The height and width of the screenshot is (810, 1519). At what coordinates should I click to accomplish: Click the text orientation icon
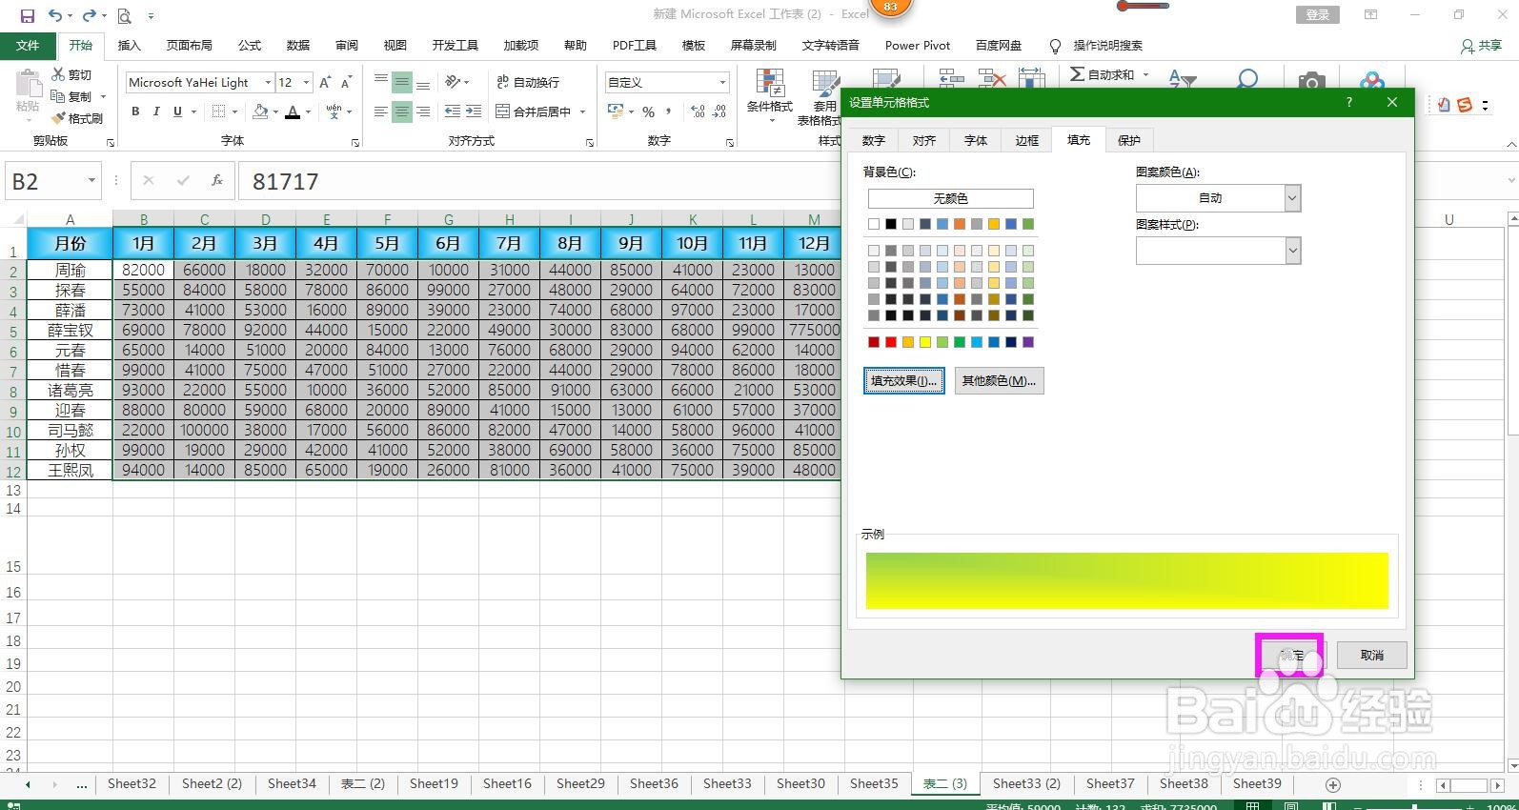coord(454,82)
